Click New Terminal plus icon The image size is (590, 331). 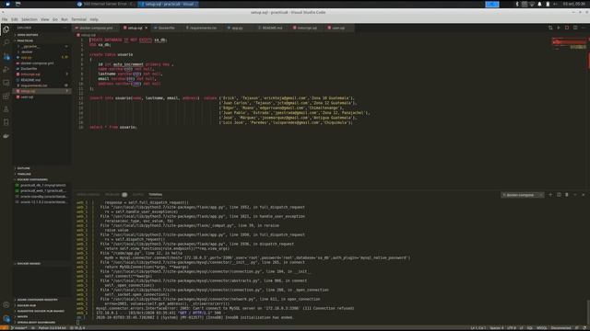coord(550,195)
